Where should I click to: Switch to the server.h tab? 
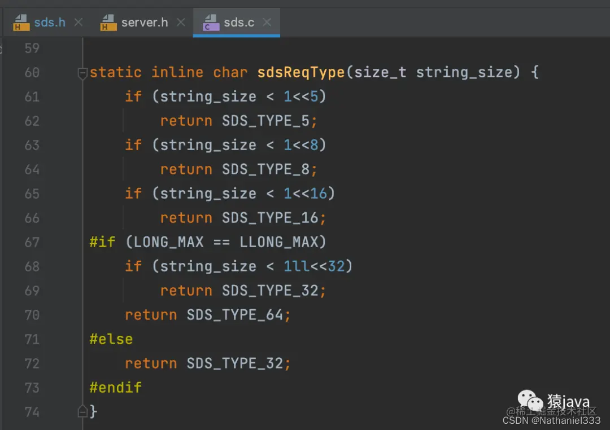144,22
